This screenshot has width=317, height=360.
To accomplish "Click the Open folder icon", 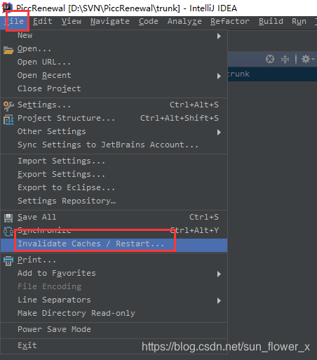I will (8, 50).
